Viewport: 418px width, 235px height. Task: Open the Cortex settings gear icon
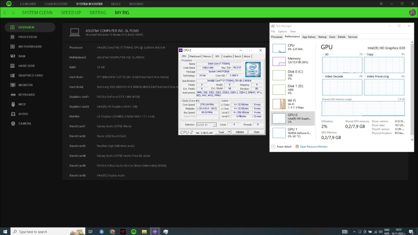pyautogui.click(x=381, y=4)
